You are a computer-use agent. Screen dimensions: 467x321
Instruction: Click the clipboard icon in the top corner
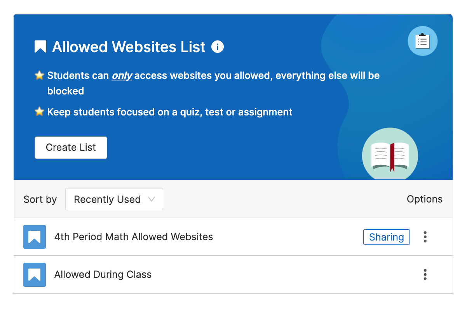coord(422,41)
